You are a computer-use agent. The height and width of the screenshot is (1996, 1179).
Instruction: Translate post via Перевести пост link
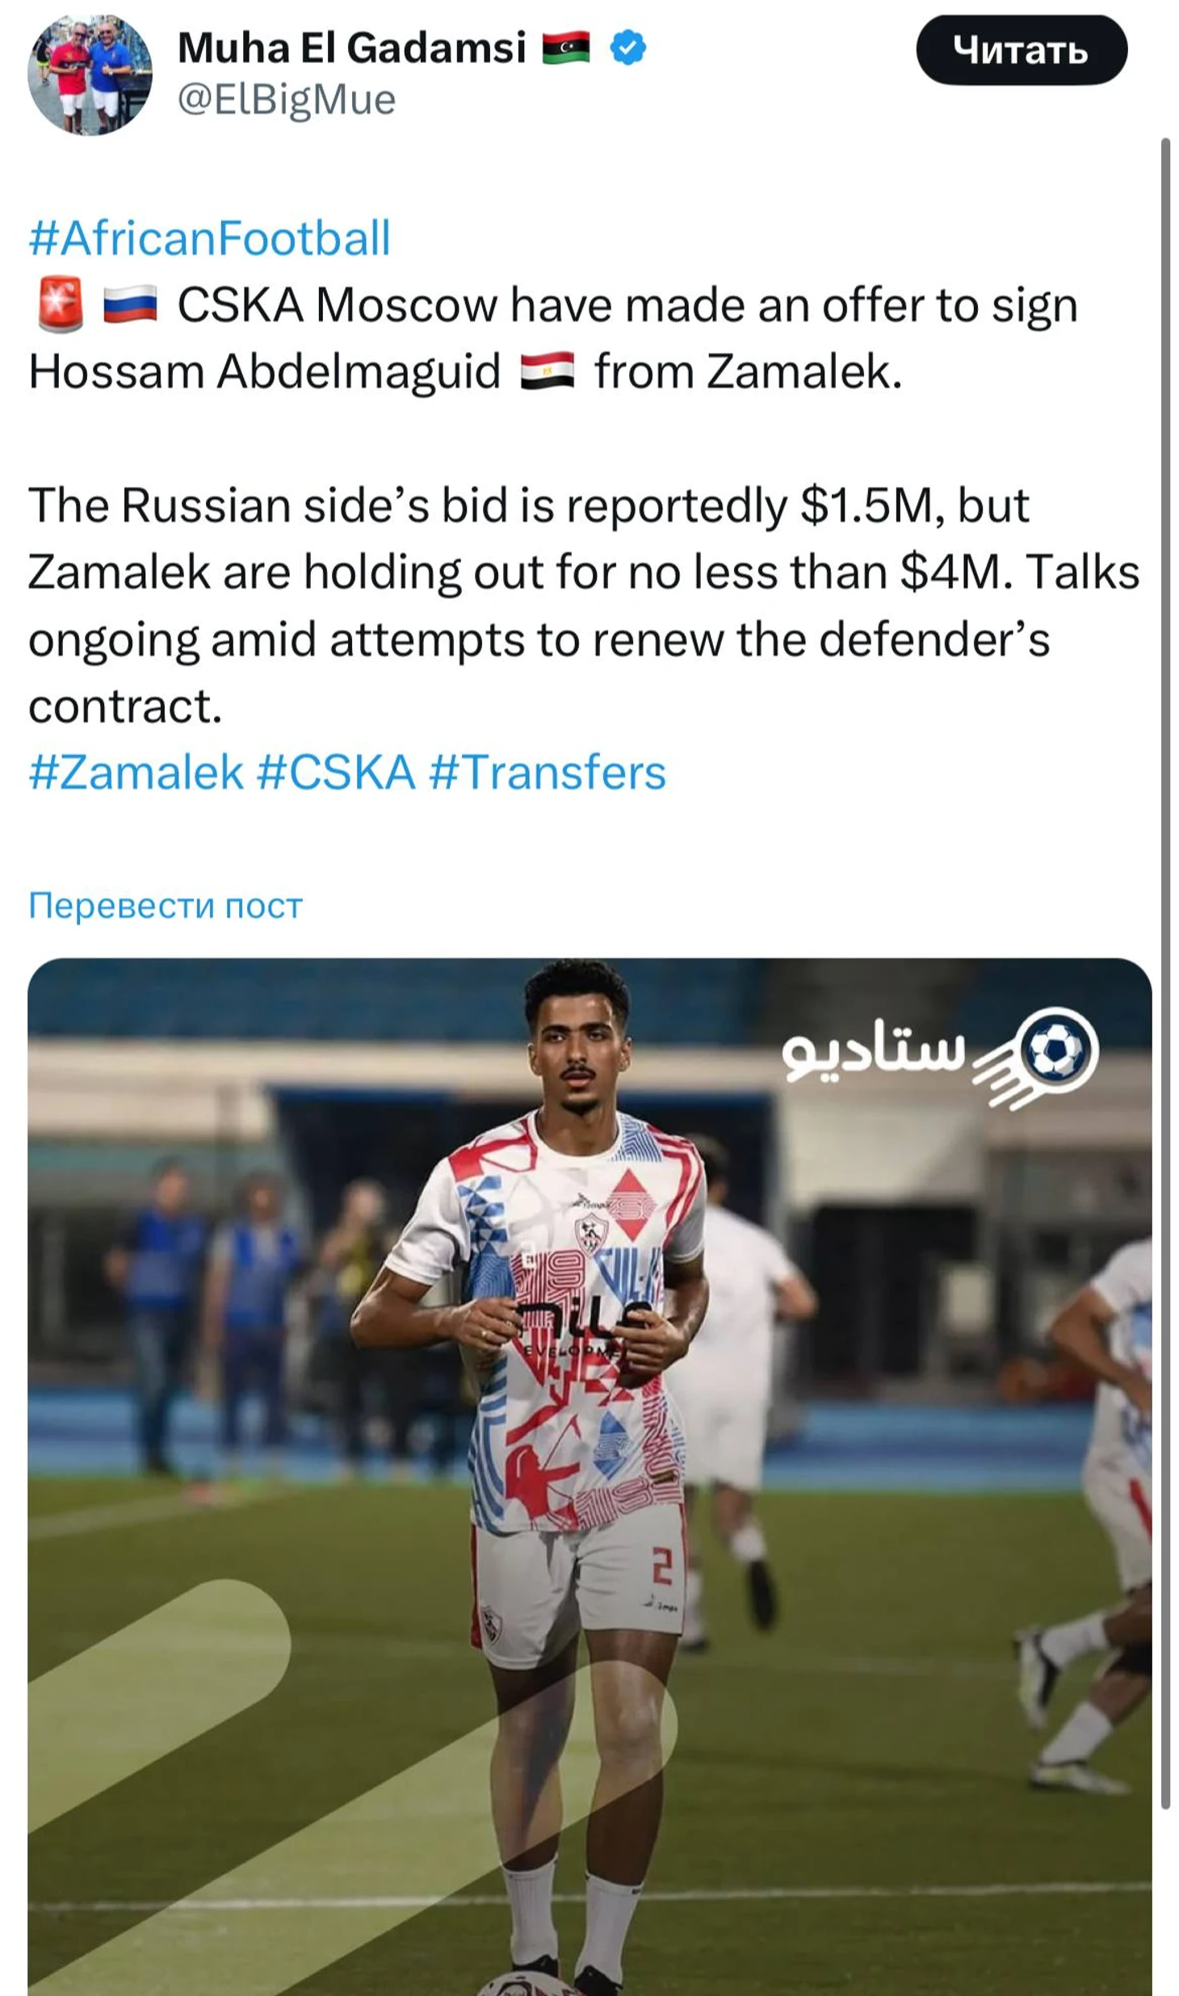coord(166,905)
